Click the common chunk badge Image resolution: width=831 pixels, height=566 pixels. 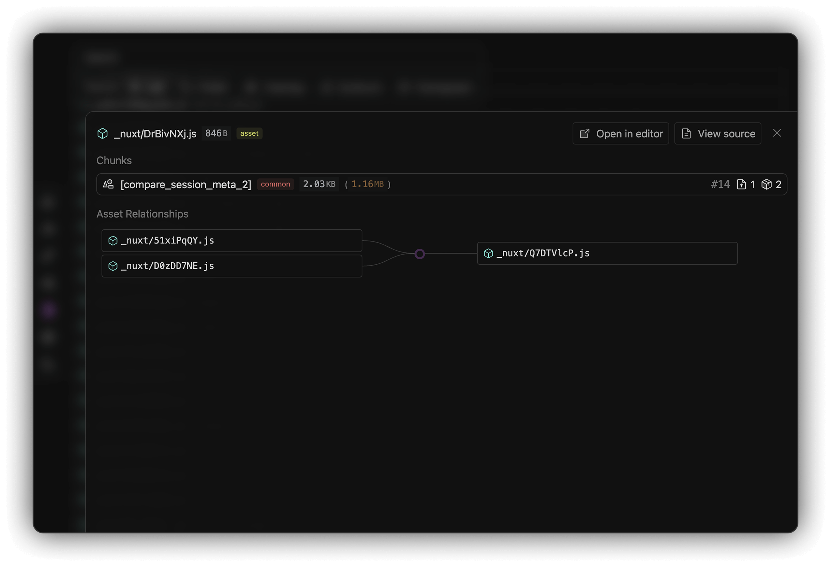coord(275,184)
